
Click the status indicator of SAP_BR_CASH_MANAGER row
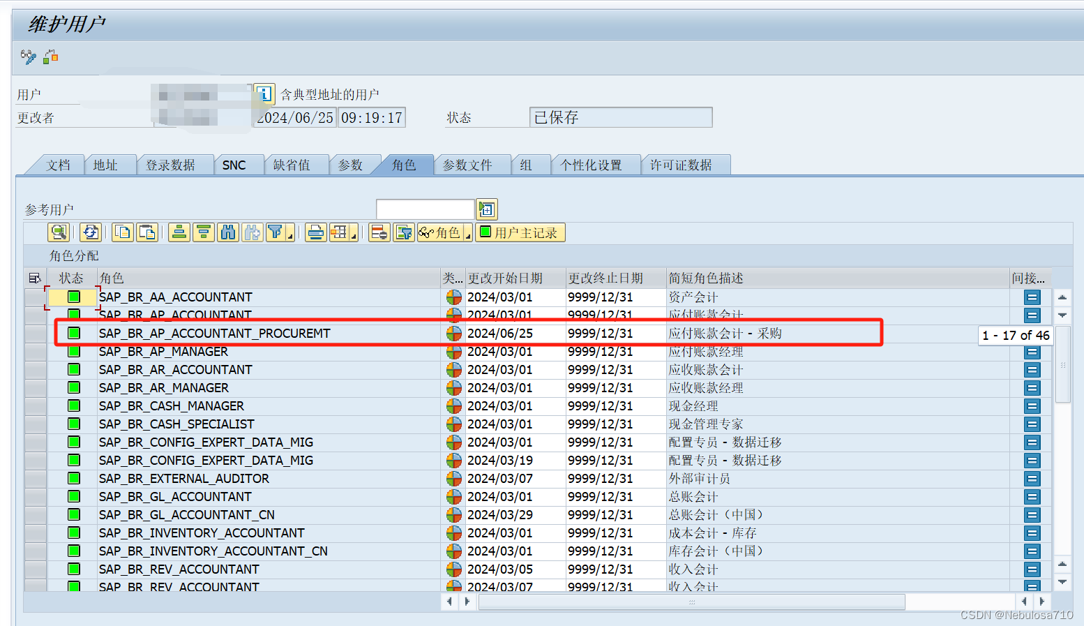point(73,405)
